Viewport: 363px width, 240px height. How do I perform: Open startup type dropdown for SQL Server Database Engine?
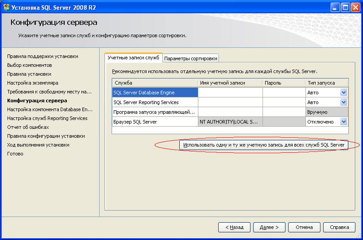coord(344,93)
